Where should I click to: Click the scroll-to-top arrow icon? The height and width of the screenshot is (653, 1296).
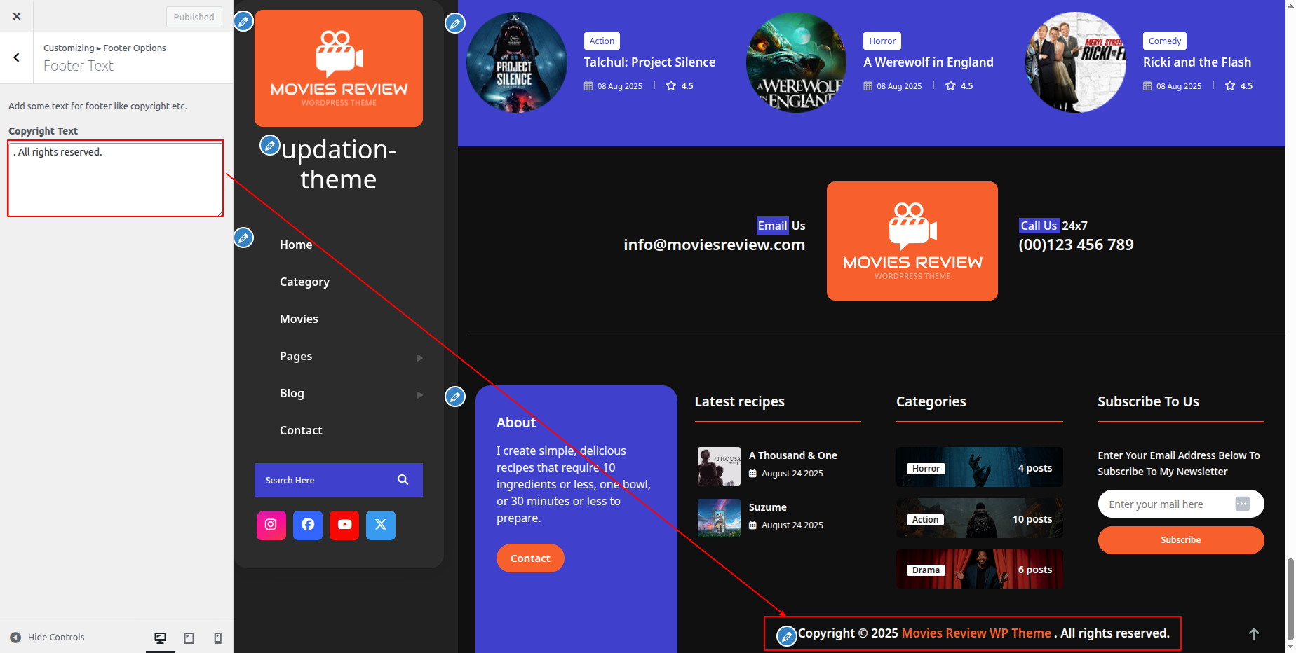(x=1254, y=633)
